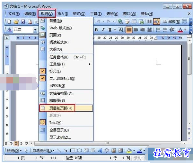Click the Tables and Borders icon
193x163 pixels.
click(x=127, y=21)
